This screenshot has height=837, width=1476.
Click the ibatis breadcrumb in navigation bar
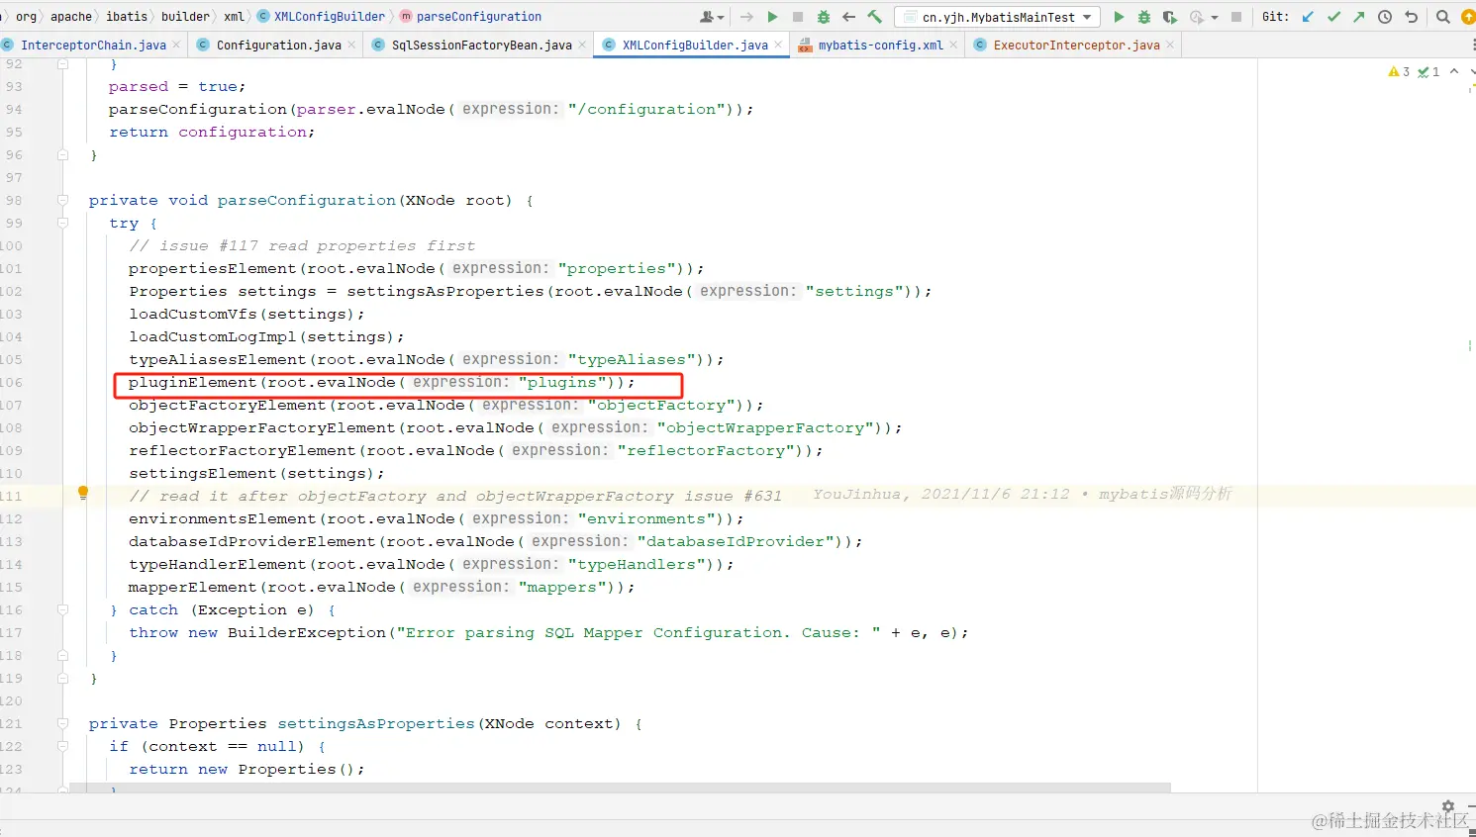(127, 17)
